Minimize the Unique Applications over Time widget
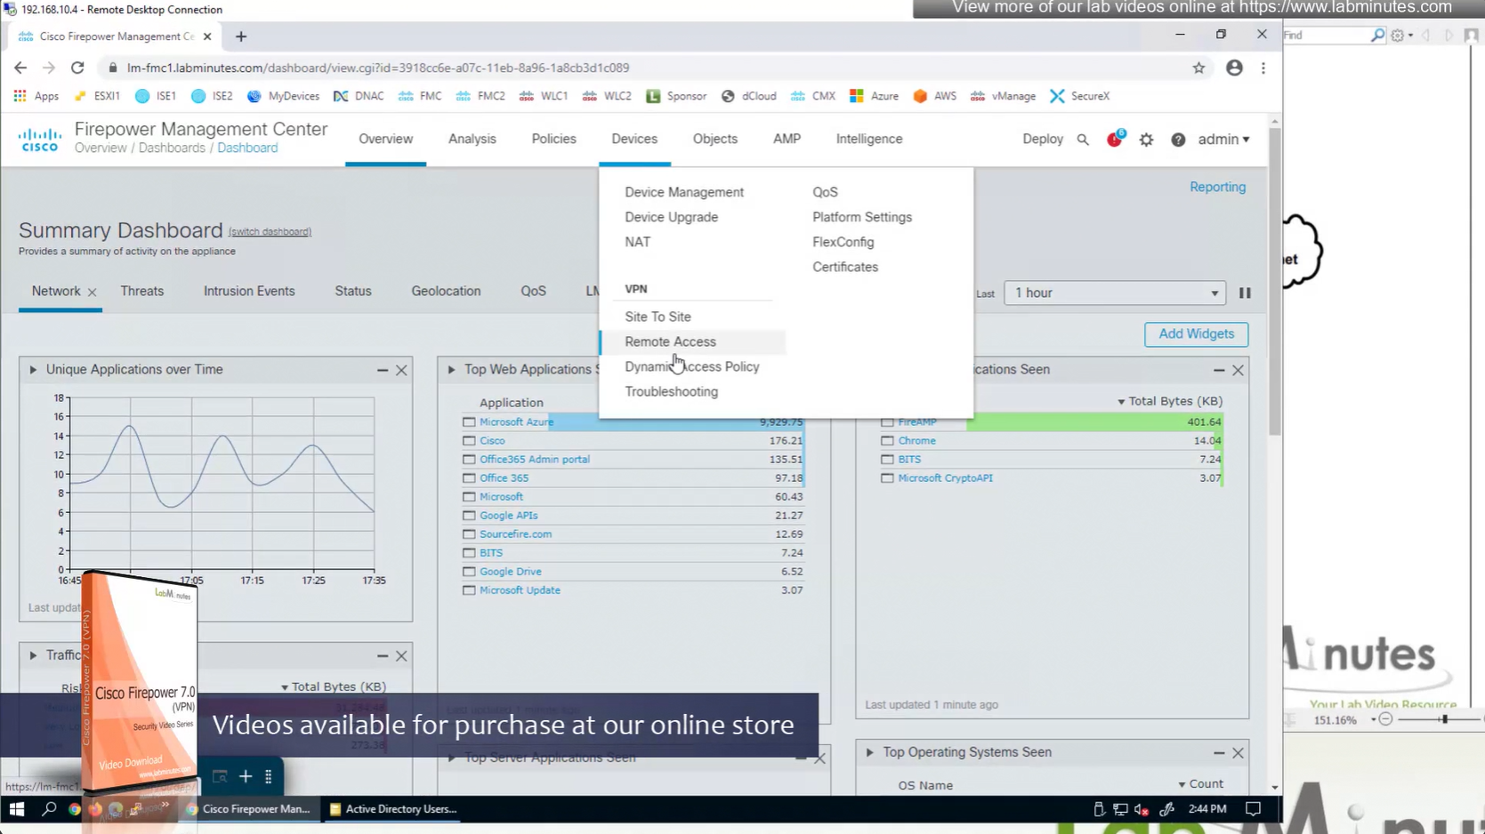The image size is (1485, 834). pyautogui.click(x=383, y=370)
